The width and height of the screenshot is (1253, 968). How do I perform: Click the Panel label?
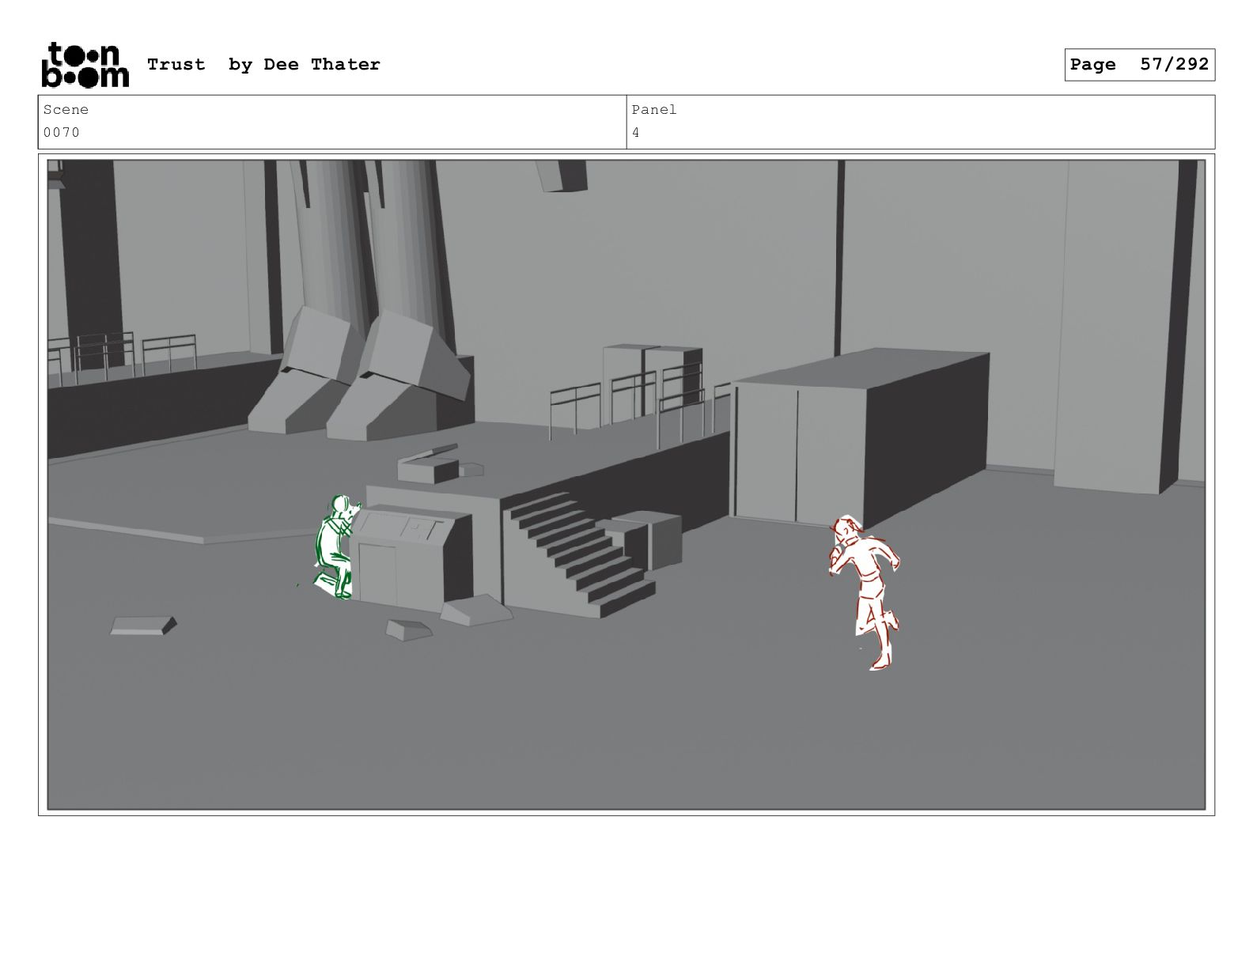click(653, 110)
